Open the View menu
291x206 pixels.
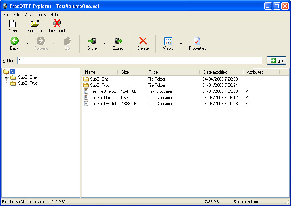28,15
